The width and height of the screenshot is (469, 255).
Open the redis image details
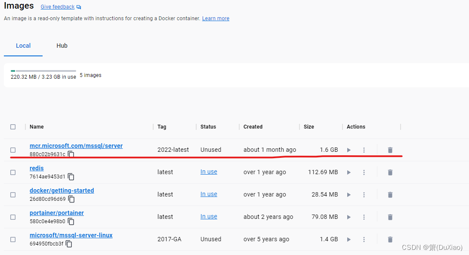37,168
